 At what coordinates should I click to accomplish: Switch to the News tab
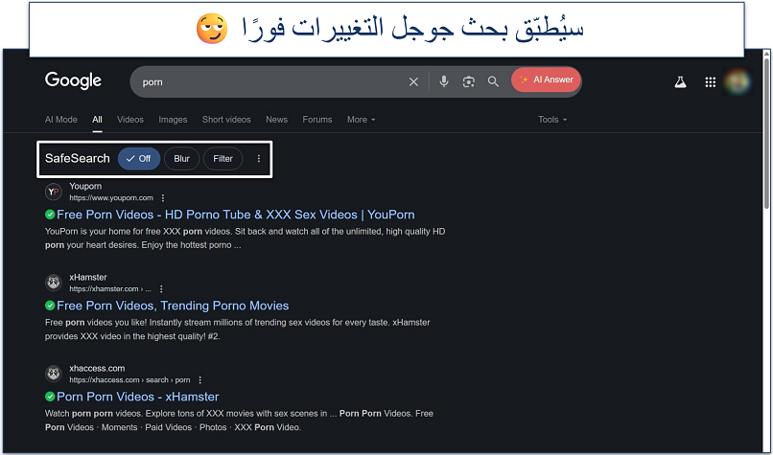pos(276,120)
